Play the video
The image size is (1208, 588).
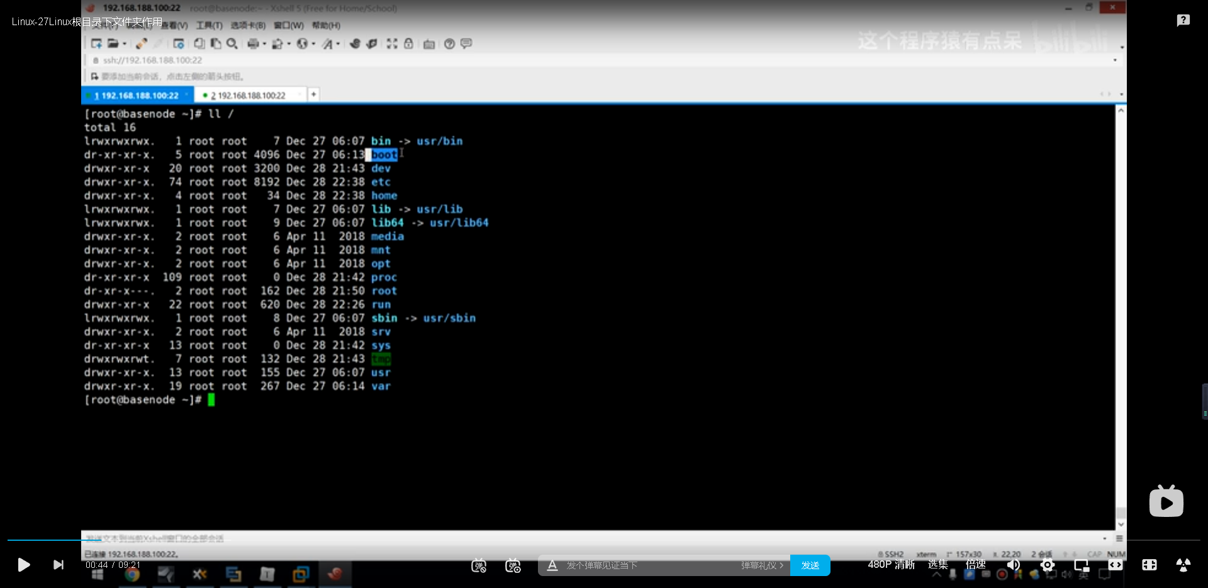(23, 565)
